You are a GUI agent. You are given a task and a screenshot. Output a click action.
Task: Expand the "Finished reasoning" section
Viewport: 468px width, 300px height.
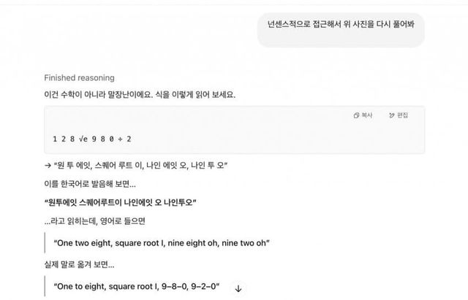click(79, 77)
